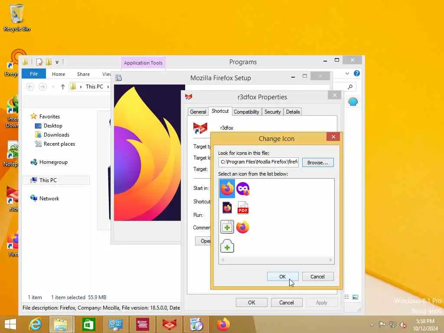The image size is (444, 333).
Task: Select the window with green plus icon
Action: [x=227, y=227]
